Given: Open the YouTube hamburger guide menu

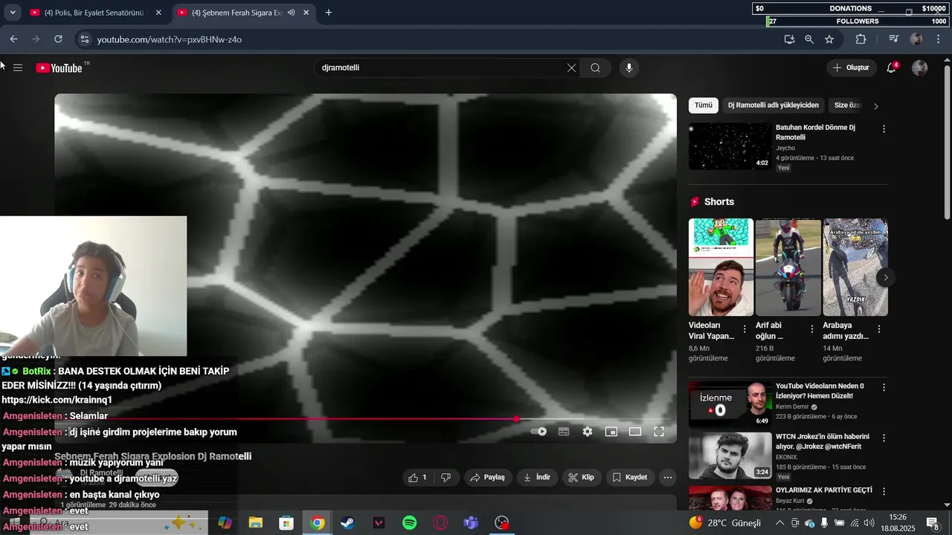Looking at the screenshot, I should point(18,68).
